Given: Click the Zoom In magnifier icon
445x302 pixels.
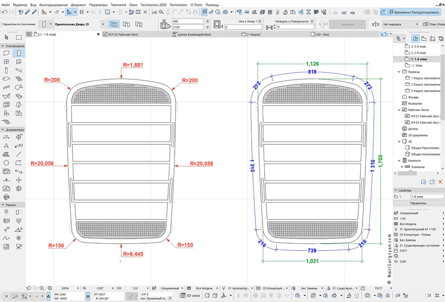Looking at the screenshot, I should (x=42, y=288).
